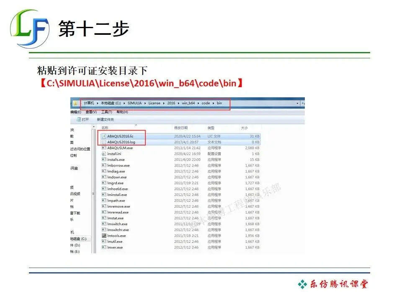Open the 工具(T) menu
Image resolution: width=402 pixels, height=302 pixels.
pos(107,112)
